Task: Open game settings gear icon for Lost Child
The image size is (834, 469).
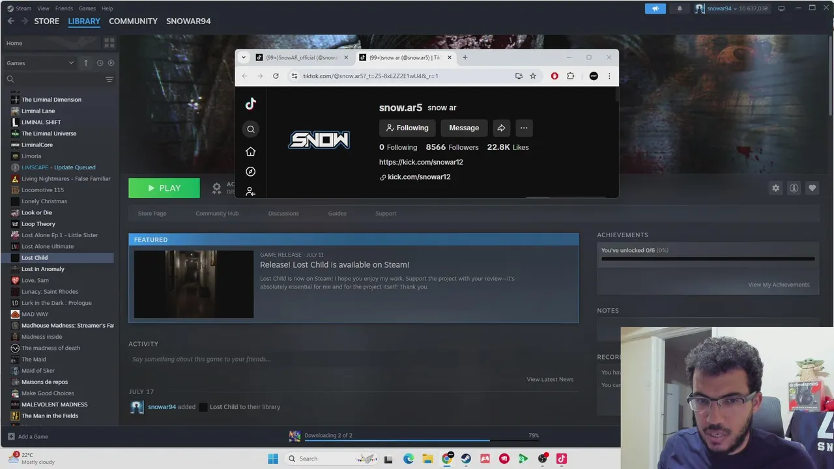Action: click(775, 188)
